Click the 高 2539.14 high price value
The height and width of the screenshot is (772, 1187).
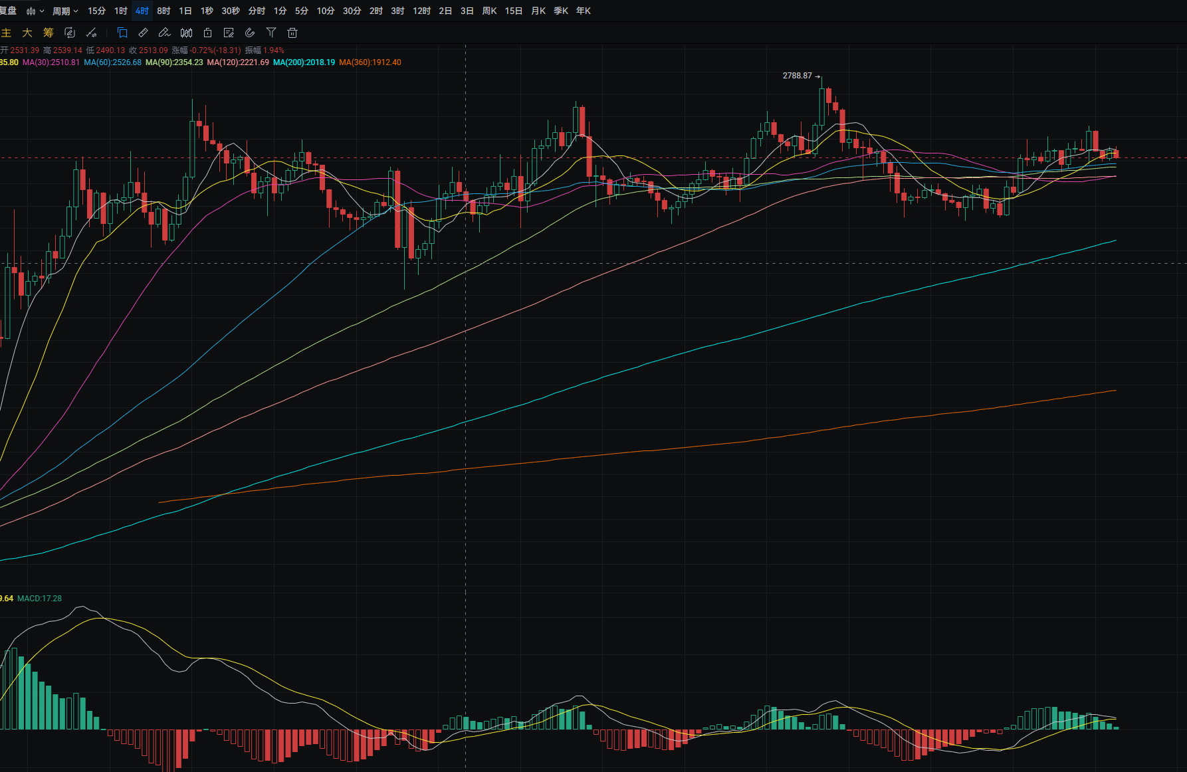(62, 50)
